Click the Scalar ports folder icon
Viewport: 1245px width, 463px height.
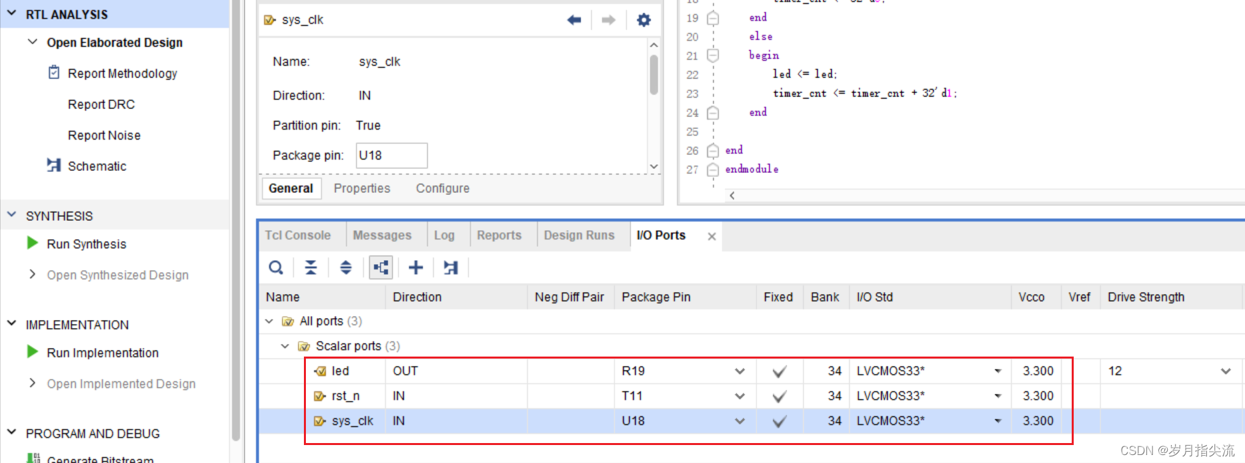[x=304, y=346]
